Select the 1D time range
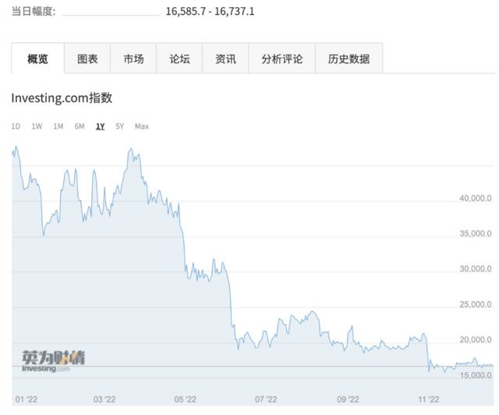The image size is (499, 415). [16, 126]
